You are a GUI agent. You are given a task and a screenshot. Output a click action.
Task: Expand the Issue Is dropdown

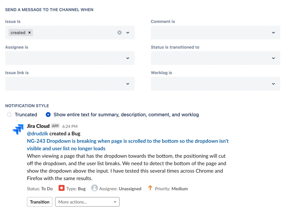tap(128, 33)
